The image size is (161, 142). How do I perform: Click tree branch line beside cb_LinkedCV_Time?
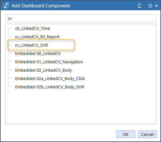coord(11,28)
